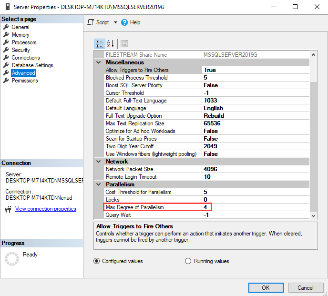The width and height of the screenshot is (328, 296).
Task: Maximize the Server Properties window
Action: click(295, 7)
